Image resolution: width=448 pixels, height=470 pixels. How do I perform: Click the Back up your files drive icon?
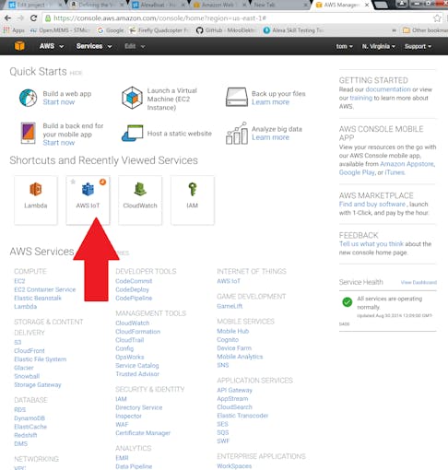point(237,97)
